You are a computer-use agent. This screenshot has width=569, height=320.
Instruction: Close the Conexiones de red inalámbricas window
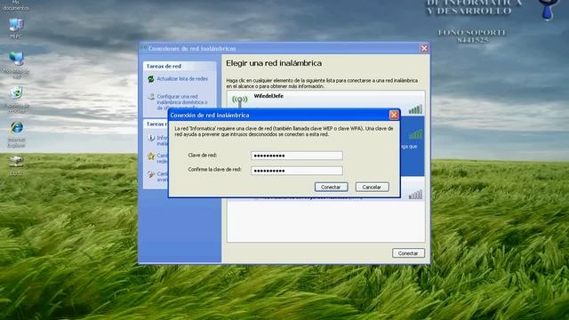424,48
